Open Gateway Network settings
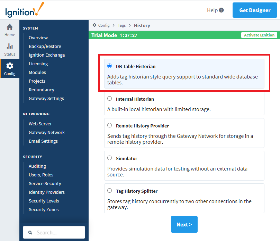 (47, 133)
